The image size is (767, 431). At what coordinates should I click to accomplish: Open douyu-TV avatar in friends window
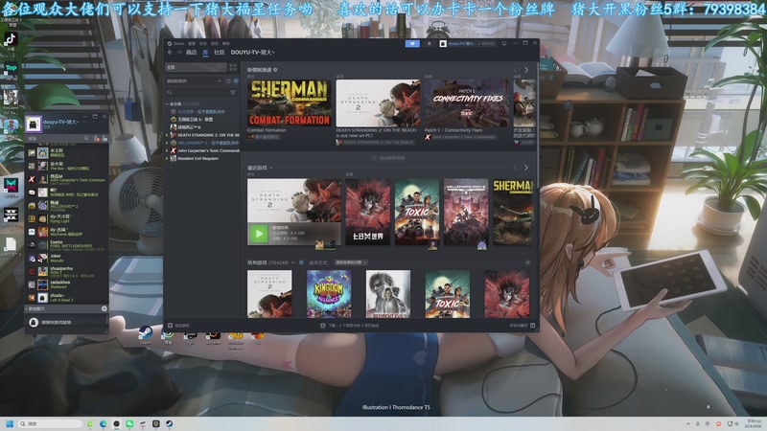pyautogui.click(x=34, y=125)
